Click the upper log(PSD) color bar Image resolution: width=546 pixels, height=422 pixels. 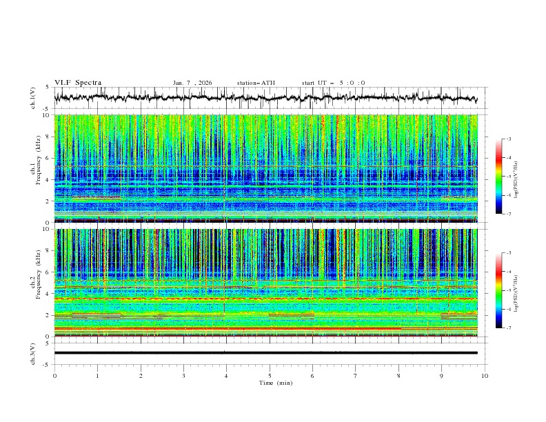498,176
